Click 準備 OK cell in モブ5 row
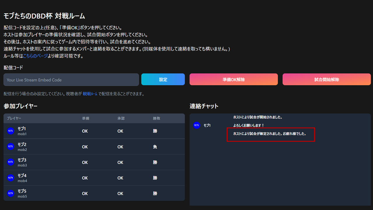 coord(85,193)
